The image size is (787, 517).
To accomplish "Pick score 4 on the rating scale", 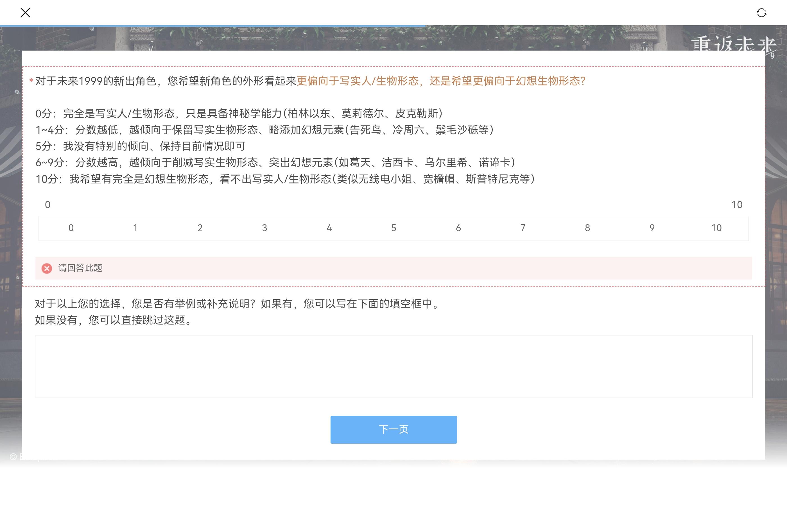I will coord(329,228).
